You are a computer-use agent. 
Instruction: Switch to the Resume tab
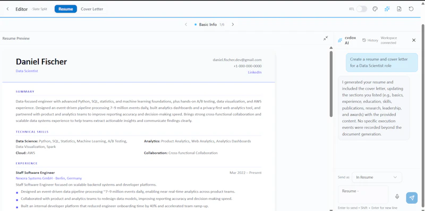pyautogui.click(x=65, y=9)
